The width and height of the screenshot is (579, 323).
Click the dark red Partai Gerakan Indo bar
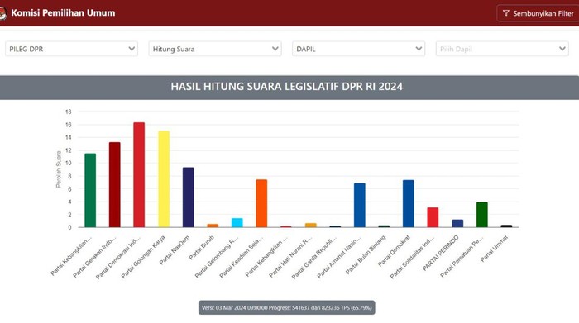(x=114, y=185)
